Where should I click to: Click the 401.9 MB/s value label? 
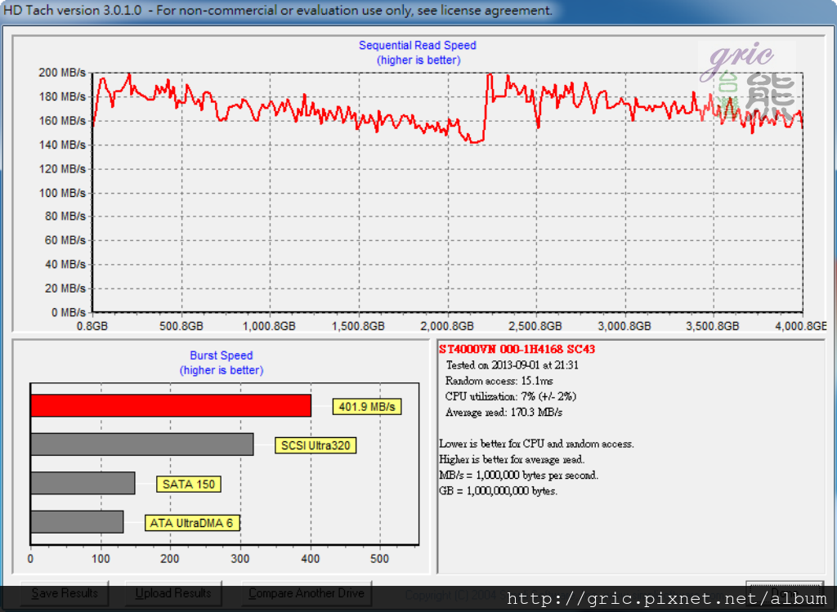pyautogui.click(x=367, y=407)
